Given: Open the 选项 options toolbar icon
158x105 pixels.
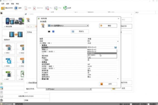Looking at the screenshot, I should click(x=16, y=8).
